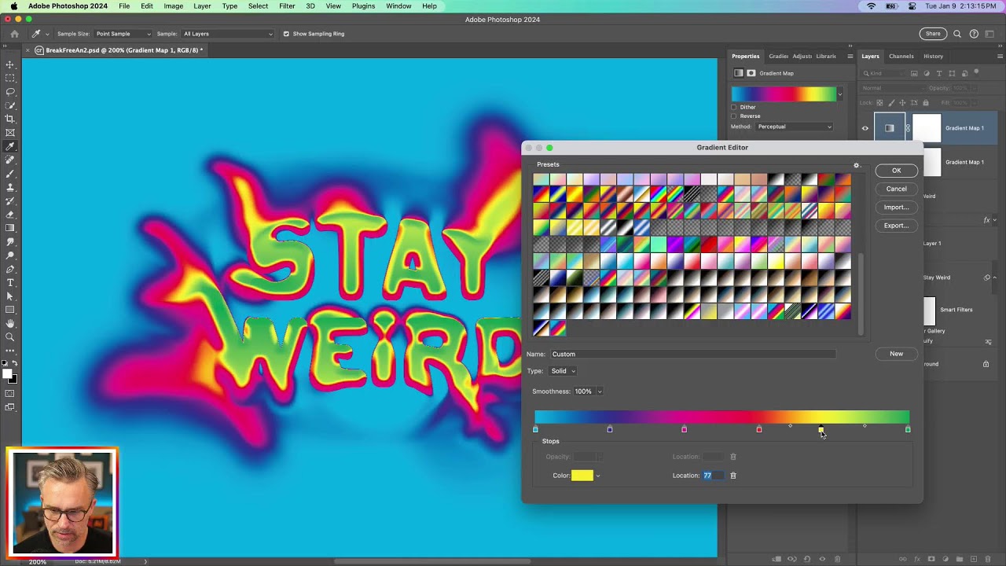Open the yellow stop Color swatch
Screen dimensions: 1006x566
tap(582, 476)
